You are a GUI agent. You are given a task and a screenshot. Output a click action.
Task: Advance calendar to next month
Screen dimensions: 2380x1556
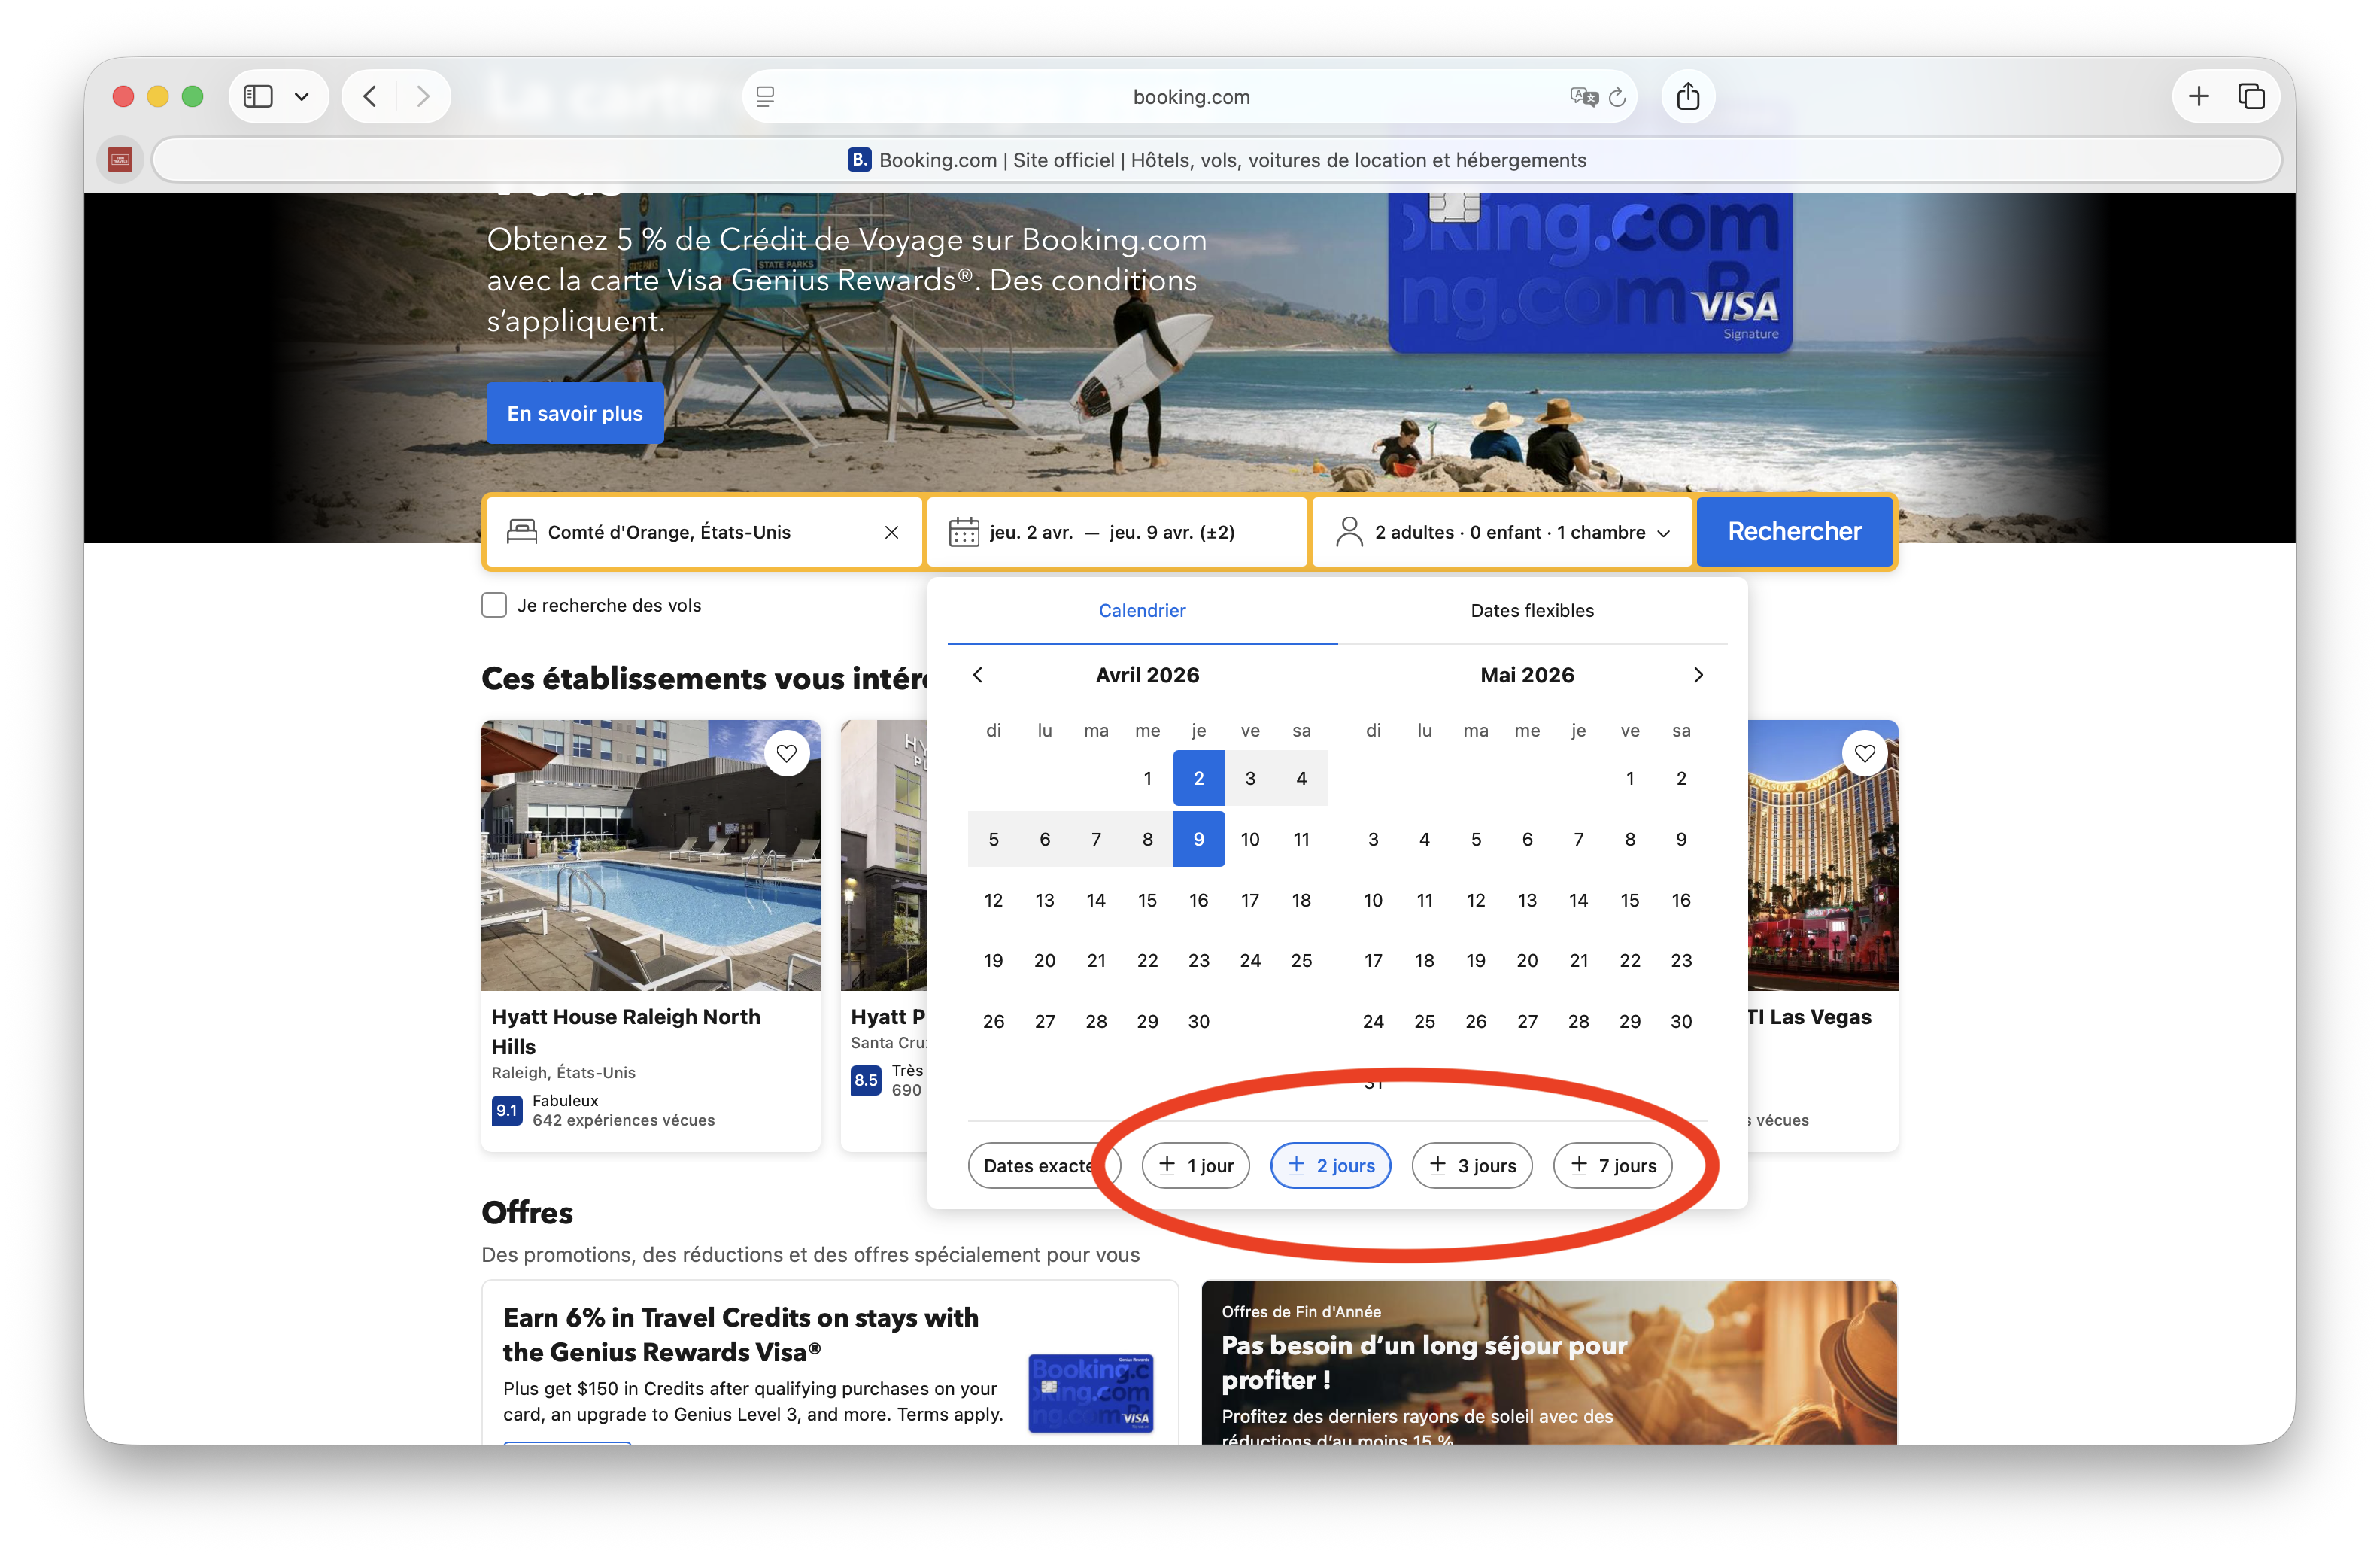point(1697,675)
